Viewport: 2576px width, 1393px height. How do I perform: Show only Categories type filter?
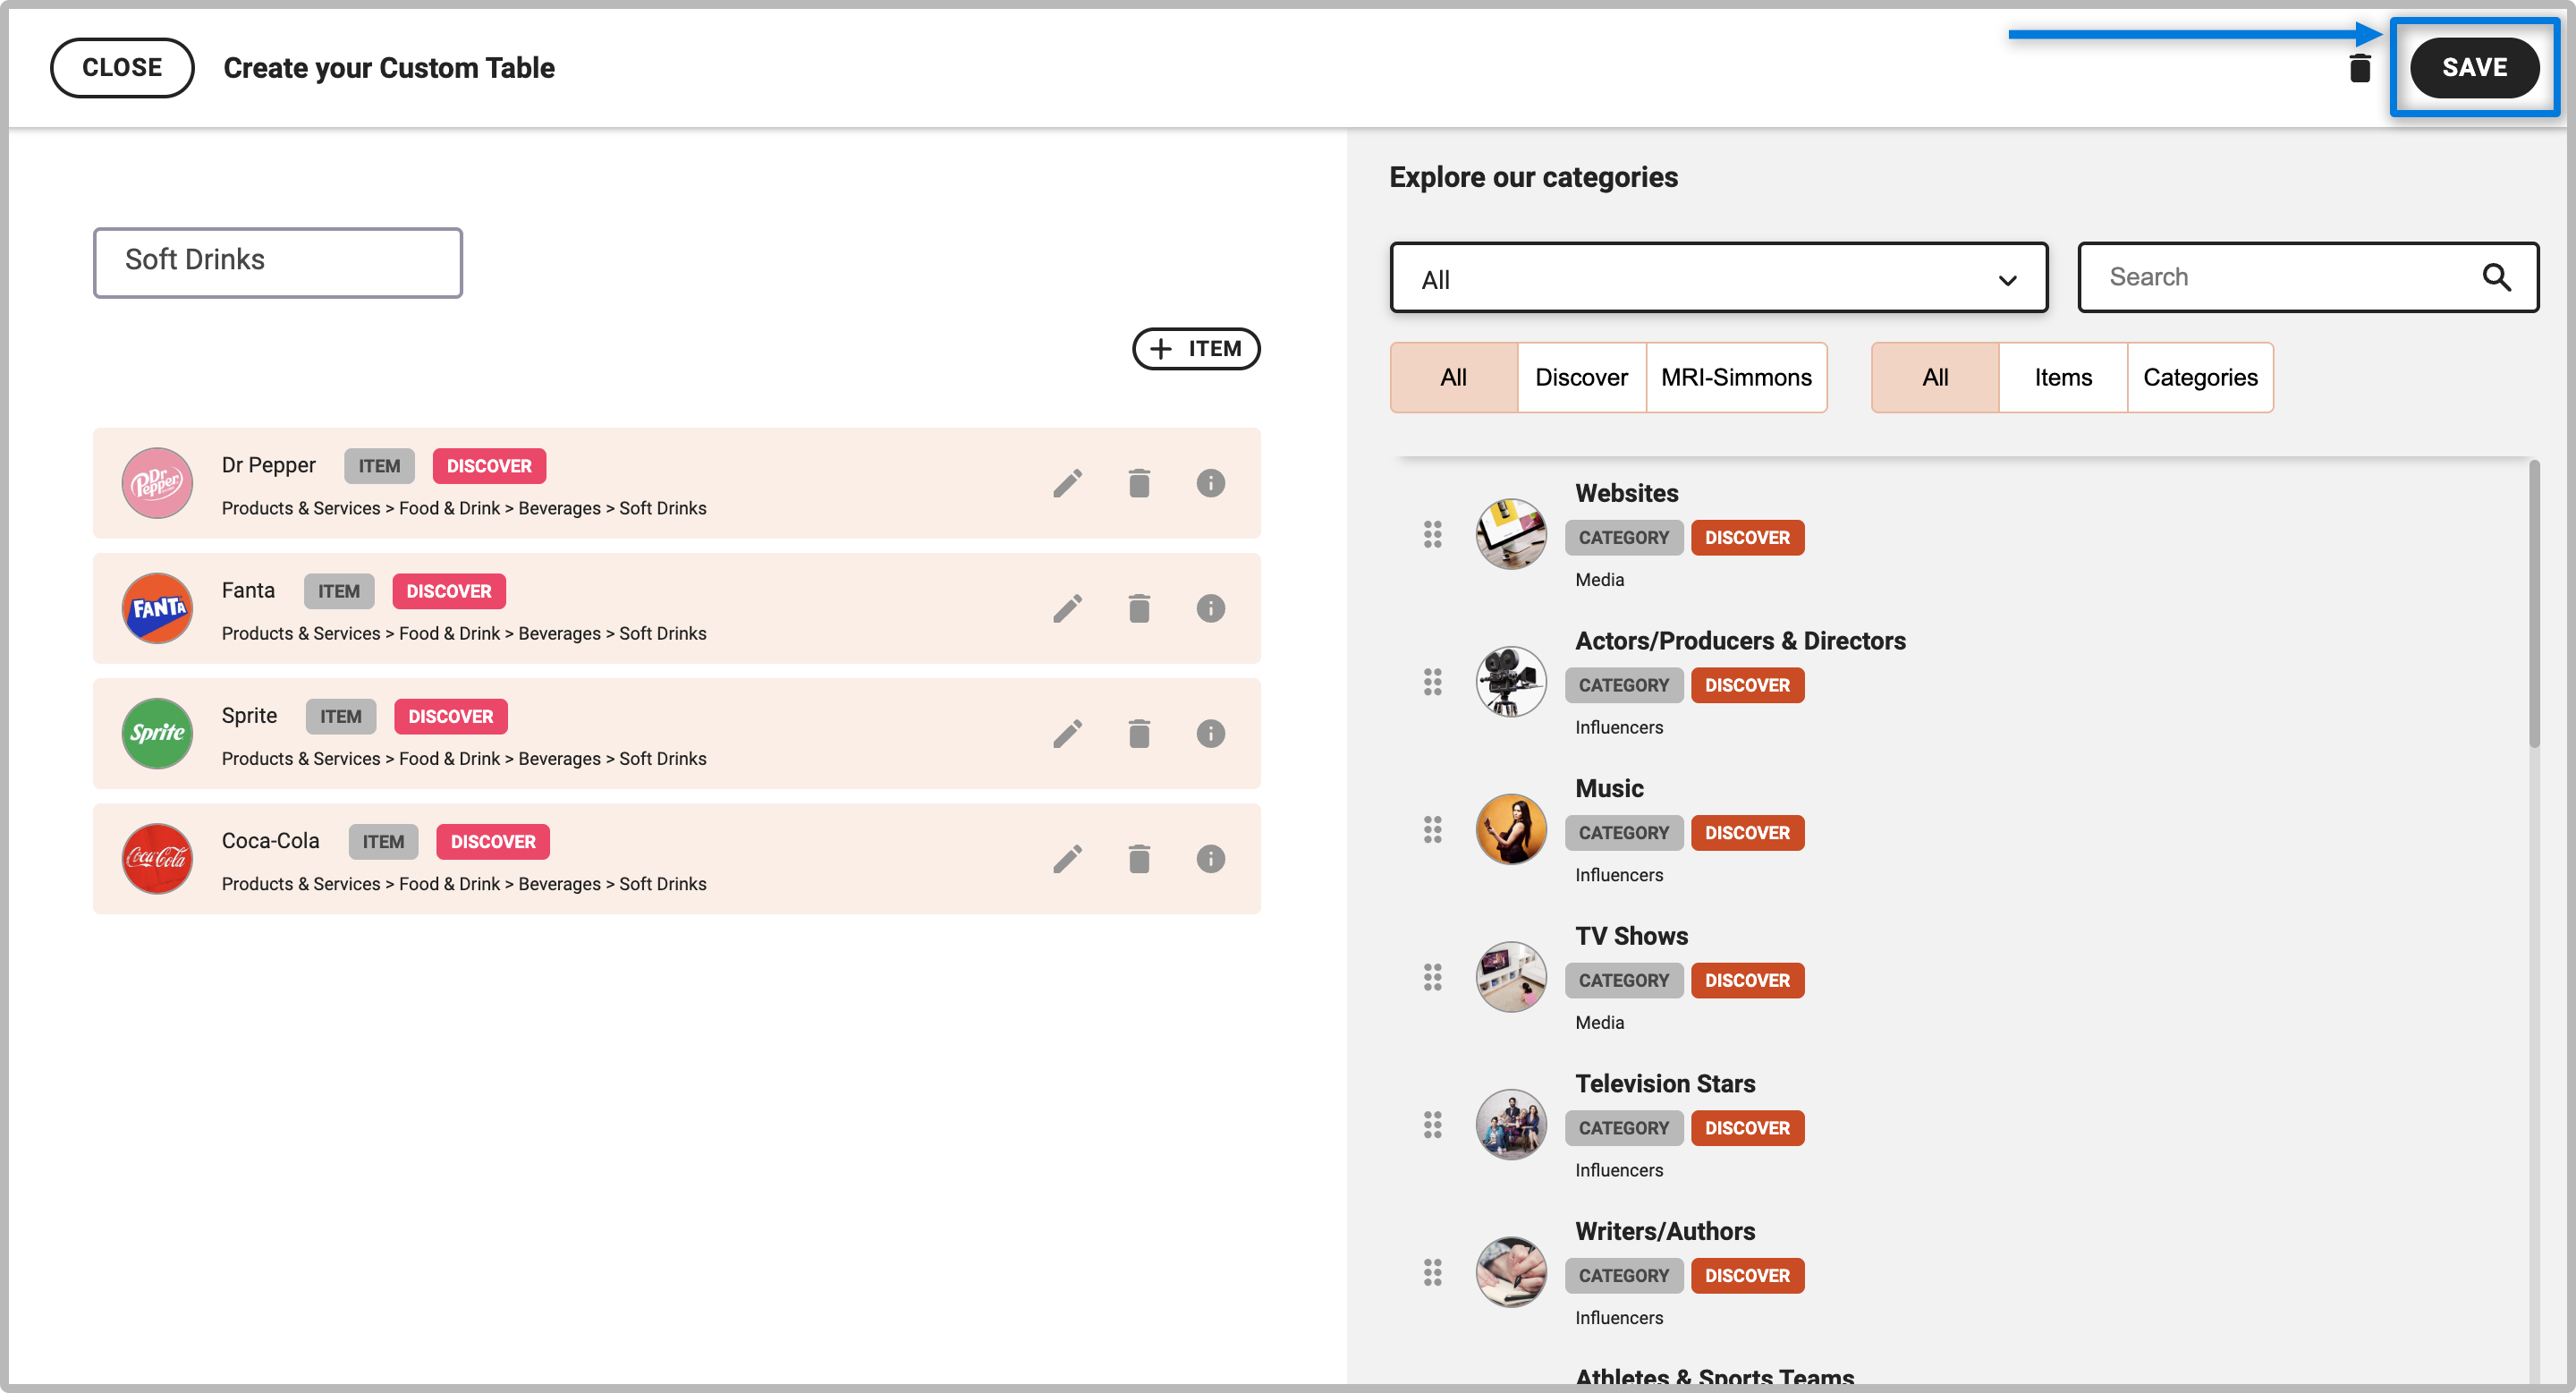[x=2200, y=377]
